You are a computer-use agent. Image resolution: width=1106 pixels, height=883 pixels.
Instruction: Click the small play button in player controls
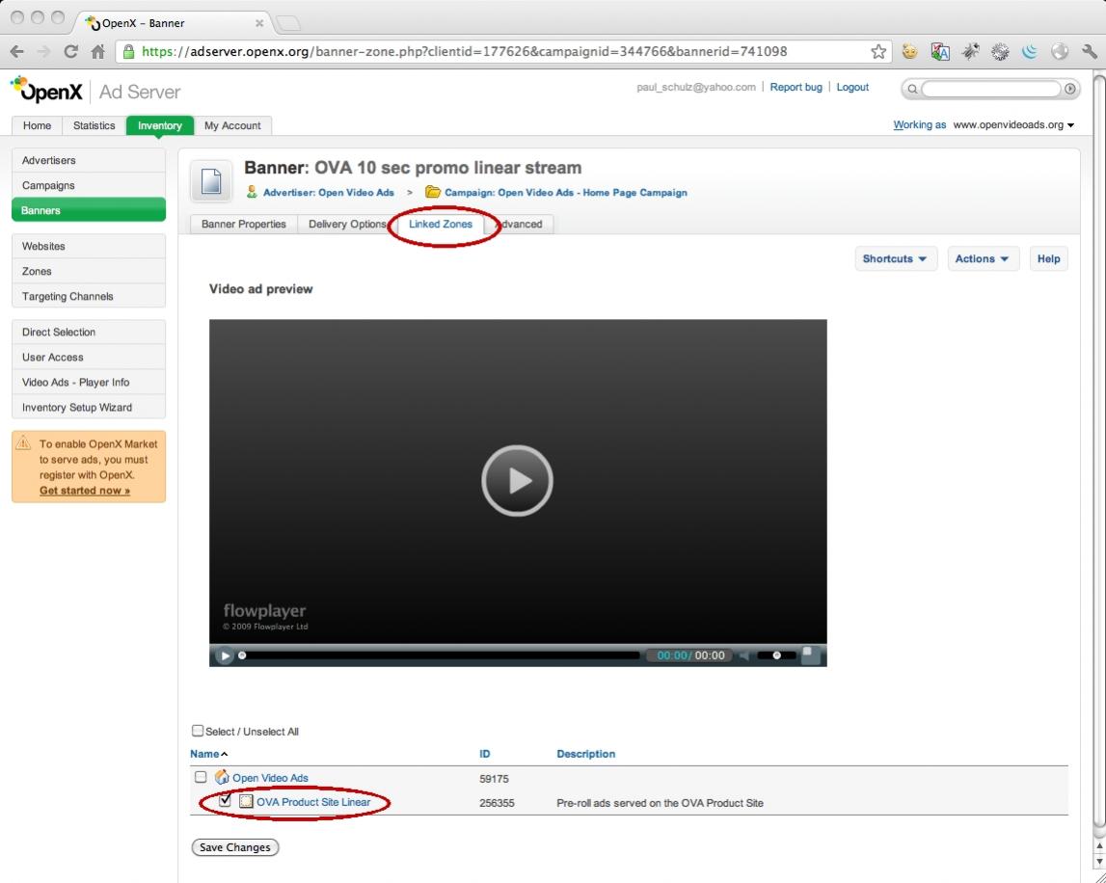[x=225, y=656]
